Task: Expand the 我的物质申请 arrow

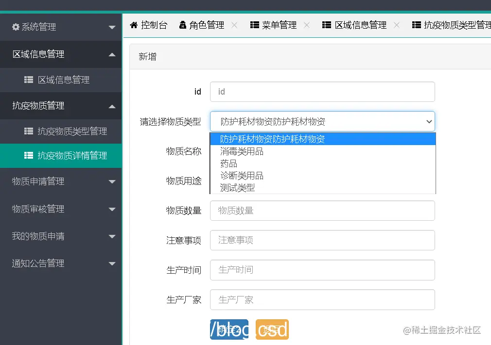Action: (112, 237)
